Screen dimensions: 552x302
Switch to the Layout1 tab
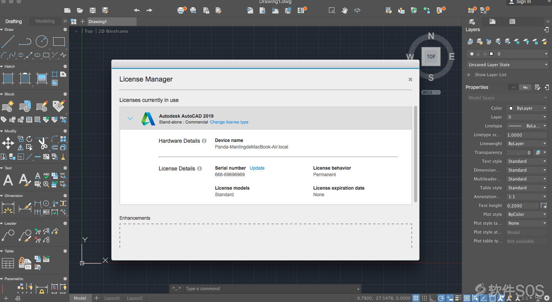pyautogui.click(x=112, y=298)
